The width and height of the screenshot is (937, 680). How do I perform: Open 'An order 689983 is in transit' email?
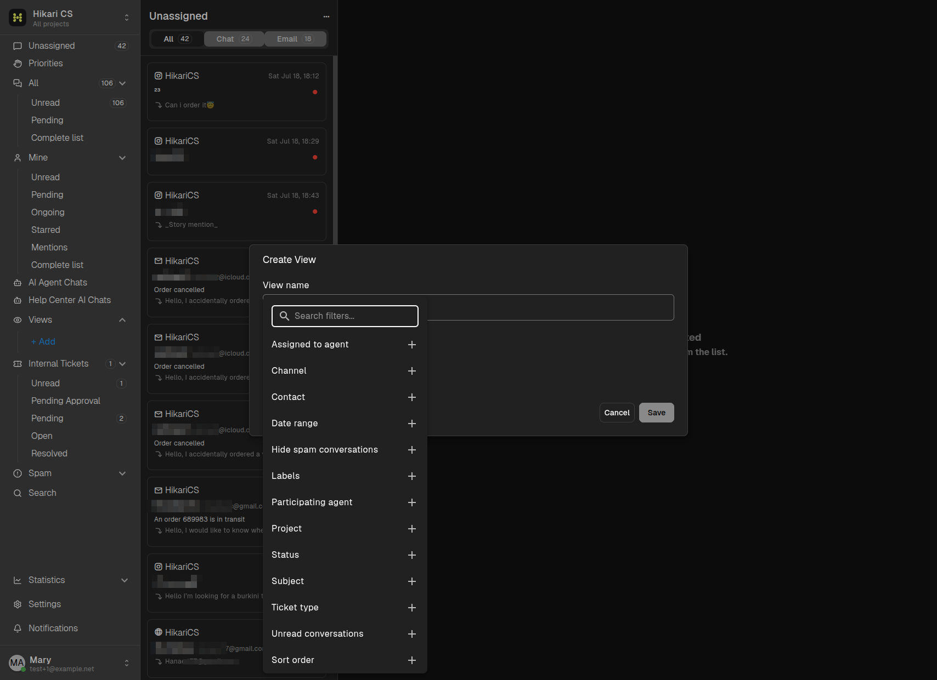click(x=205, y=512)
